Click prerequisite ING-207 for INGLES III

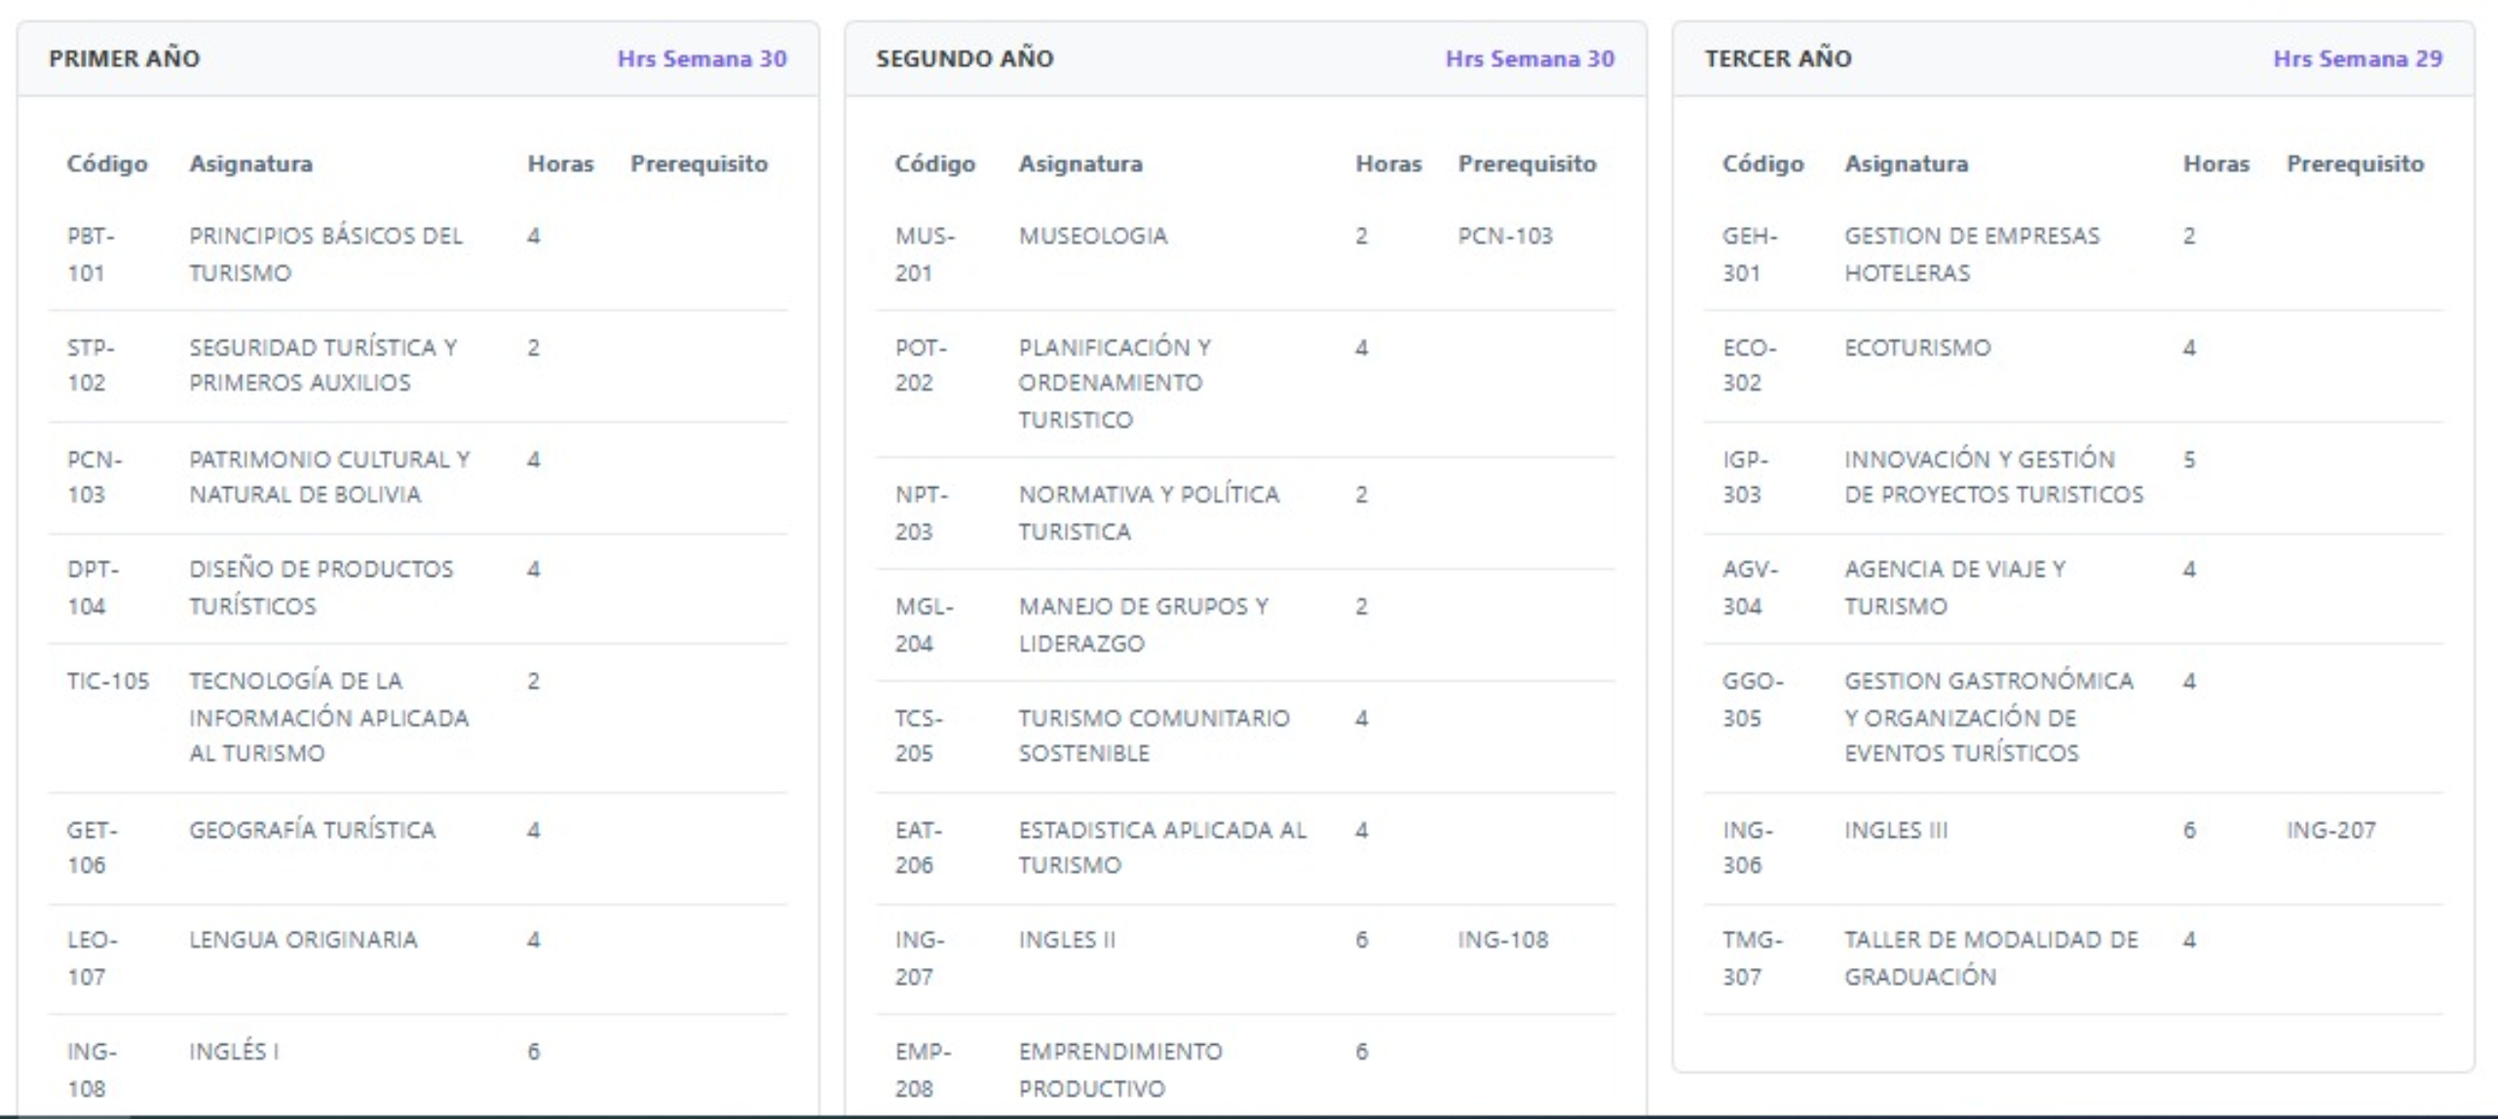pos(2330,830)
